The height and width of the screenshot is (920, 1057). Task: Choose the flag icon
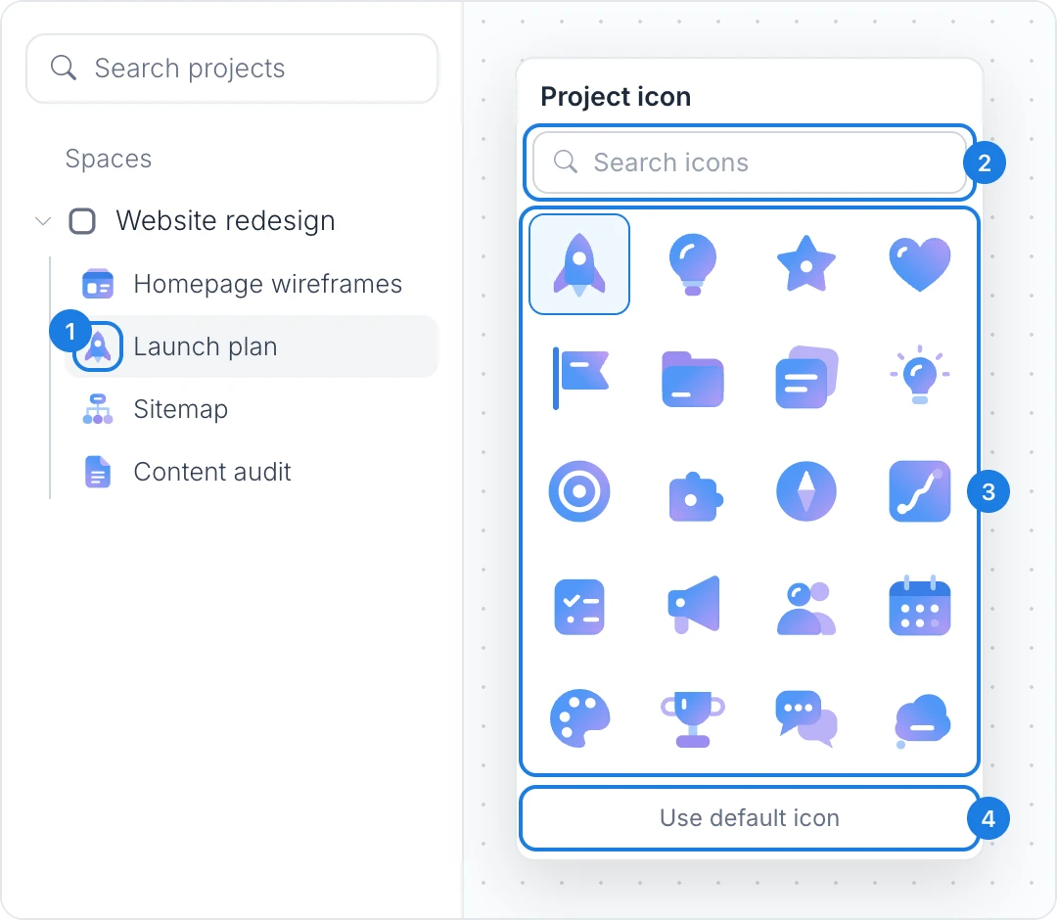(x=579, y=378)
